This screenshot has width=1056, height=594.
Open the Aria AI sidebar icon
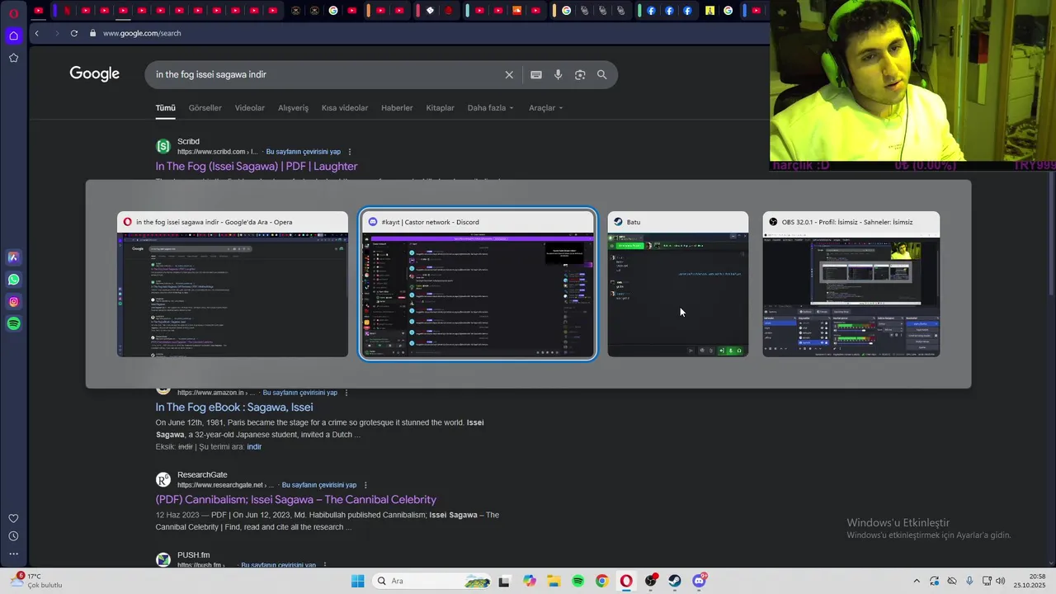coord(13,257)
